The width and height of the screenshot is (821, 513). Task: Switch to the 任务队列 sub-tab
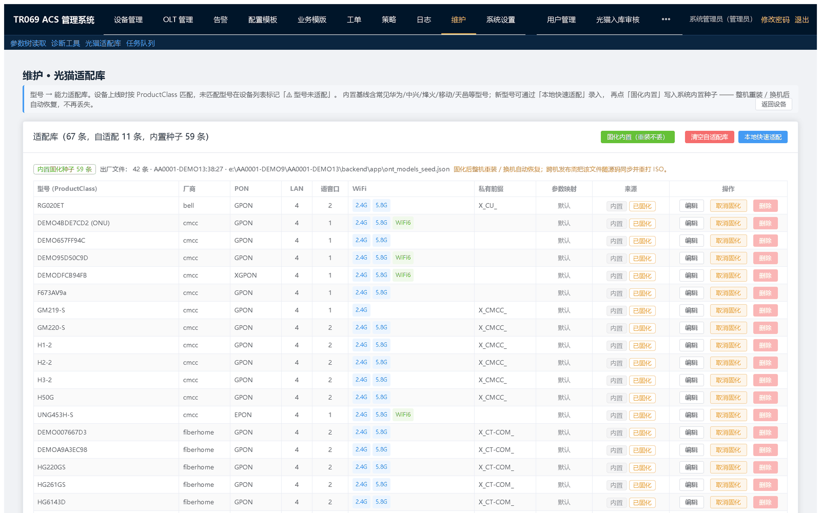(141, 43)
